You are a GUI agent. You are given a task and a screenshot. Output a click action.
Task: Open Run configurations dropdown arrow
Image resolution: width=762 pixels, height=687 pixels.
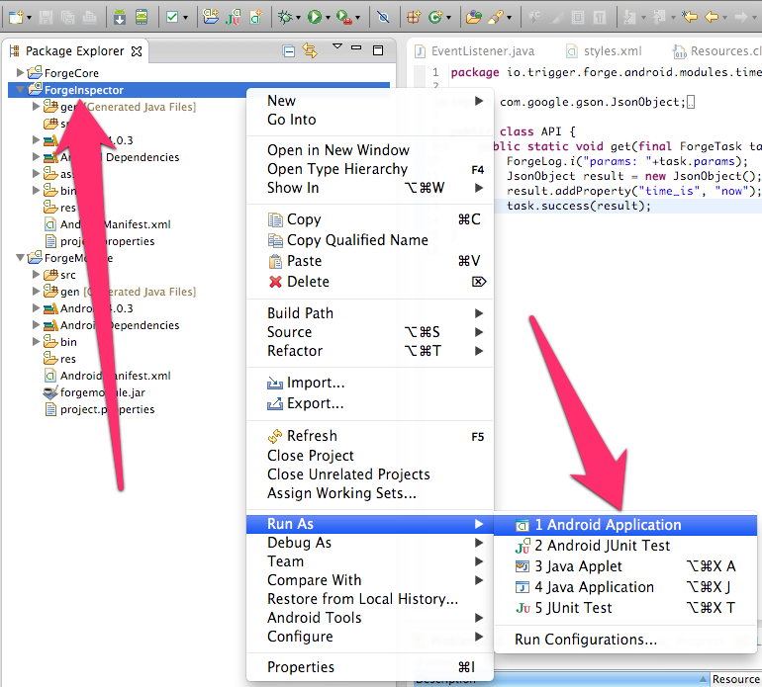pyautogui.click(x=328, y=18)
